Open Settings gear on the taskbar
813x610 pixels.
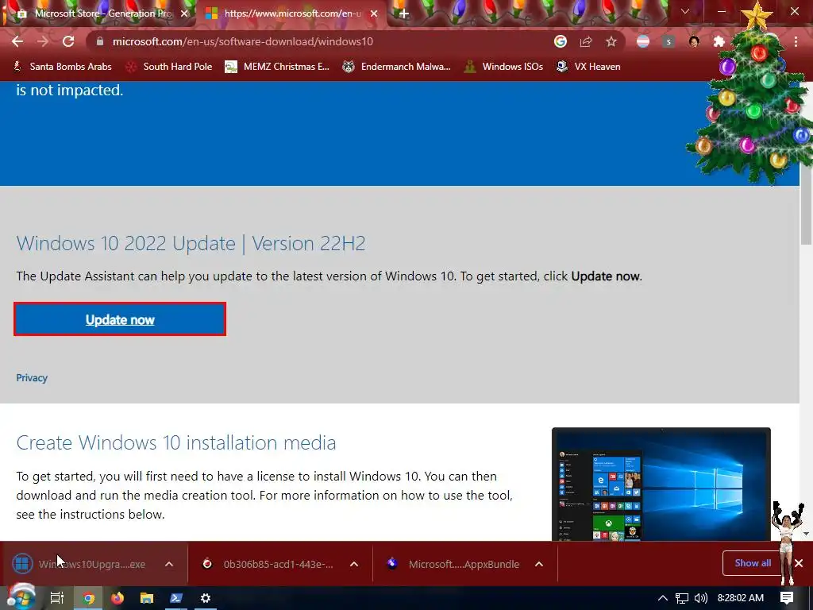coord(206,598)
